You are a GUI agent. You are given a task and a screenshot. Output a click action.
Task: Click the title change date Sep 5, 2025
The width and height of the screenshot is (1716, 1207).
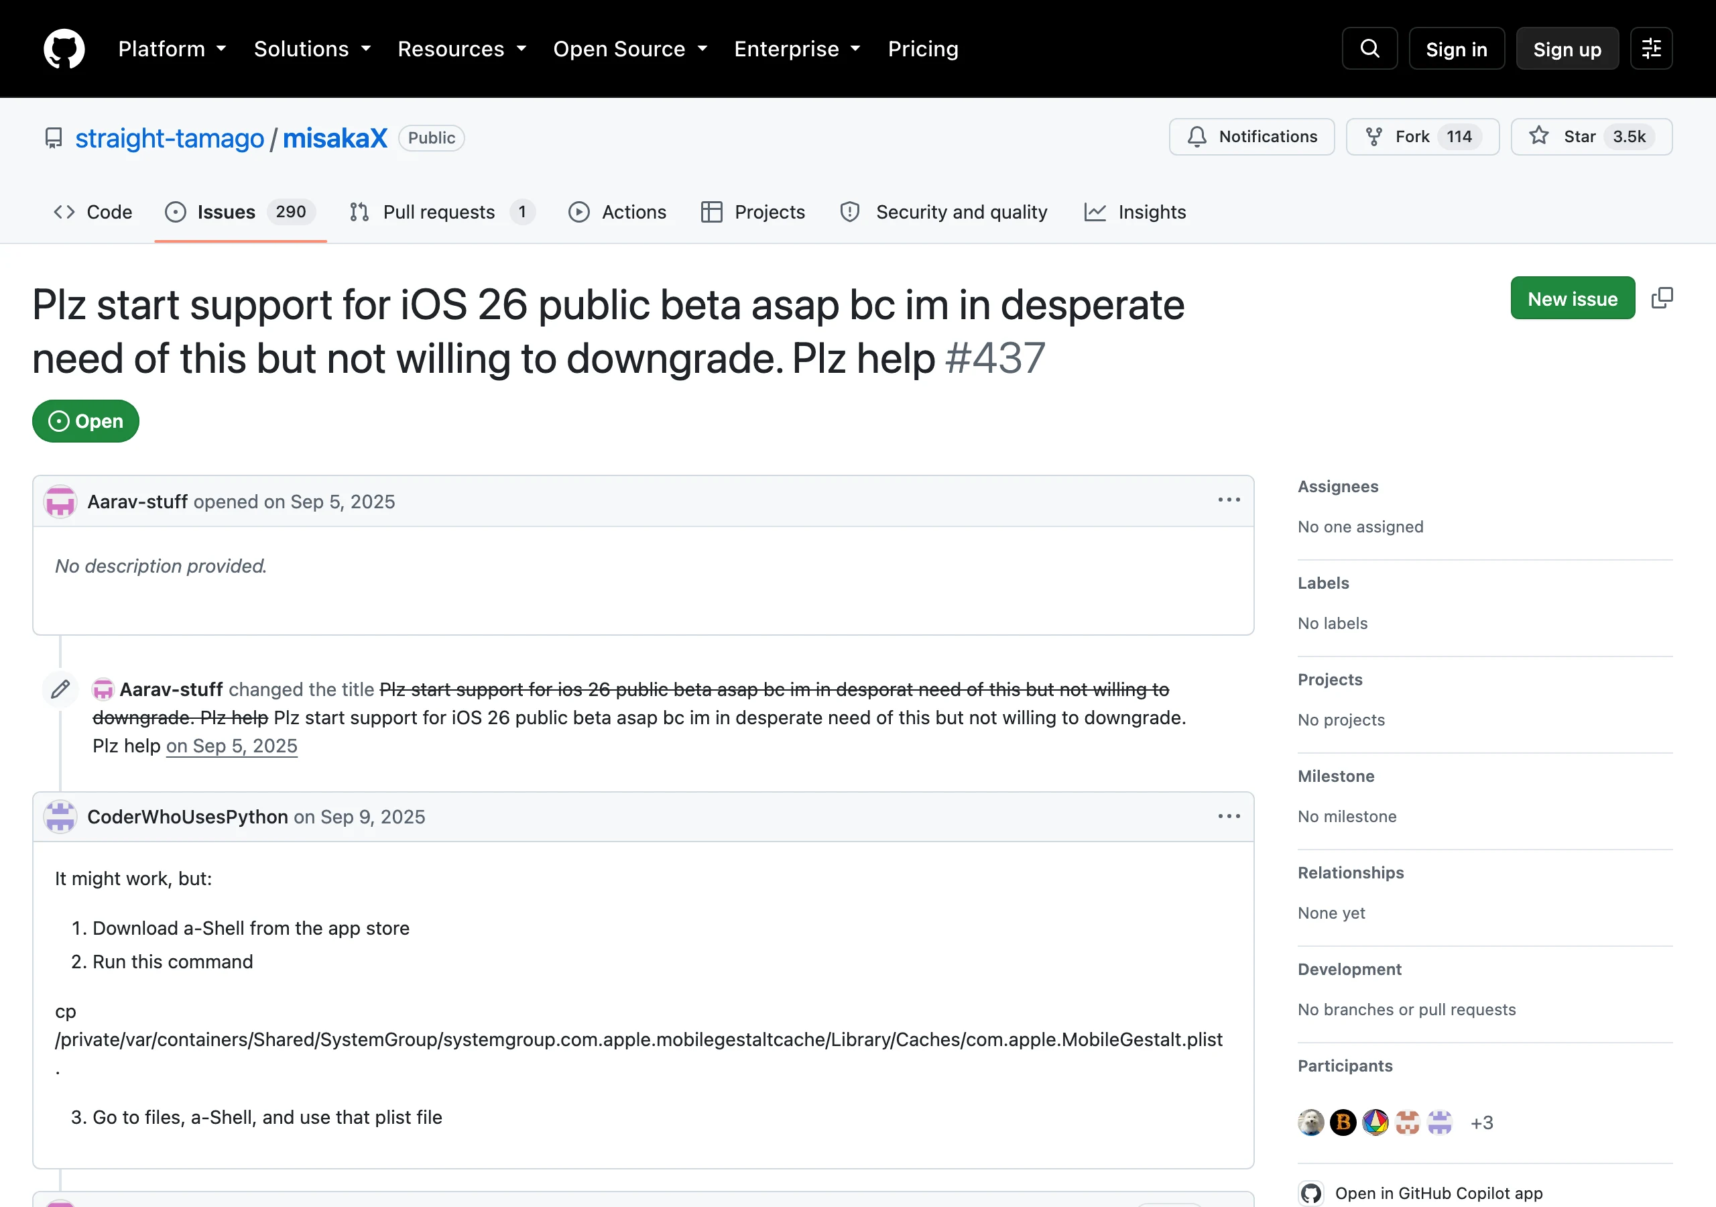232,746
